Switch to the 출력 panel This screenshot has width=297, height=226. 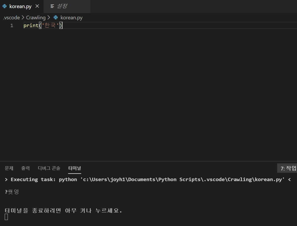25,168
